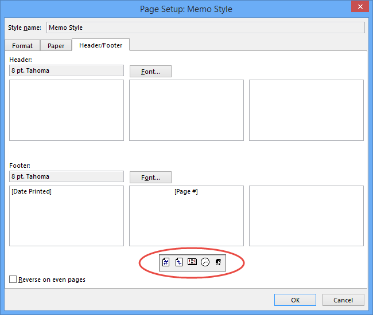Screen dimensions: 373x315
Task: Click the footer box containing [Date Printed]
Action: tap(67, 216)
